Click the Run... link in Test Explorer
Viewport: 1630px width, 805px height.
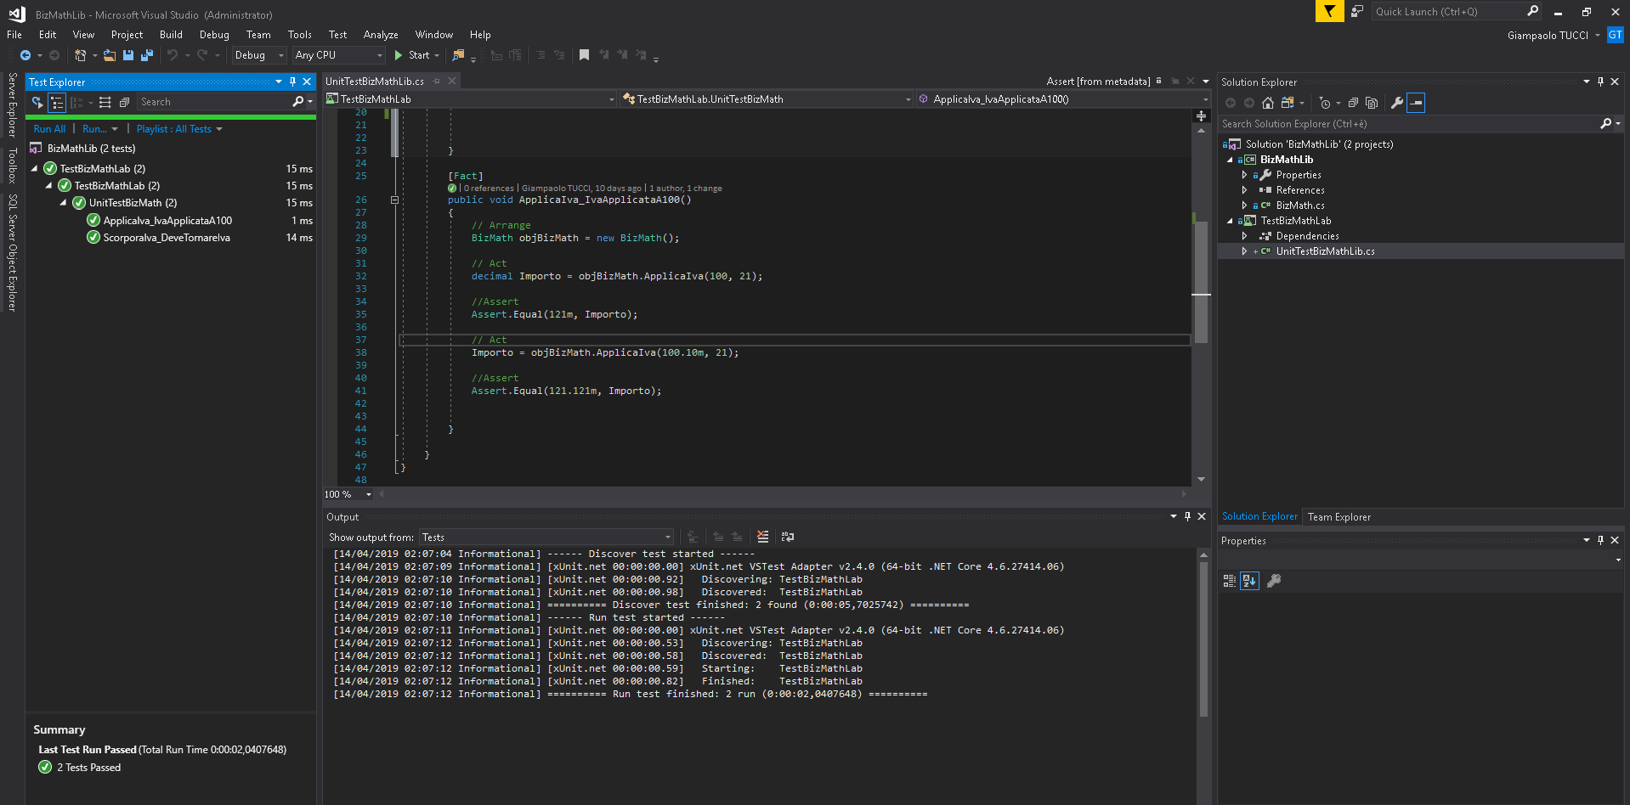(94, 129)
